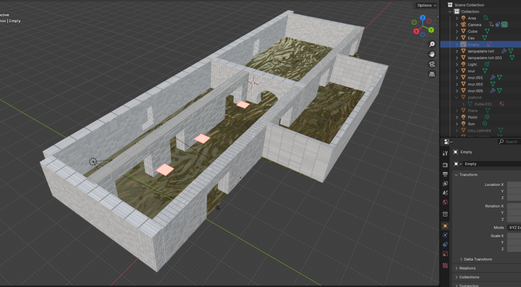This screenshot has width=521, height=287.
Task: Snap view to the X axis gizmo handle
Action: tap(417, 31)
